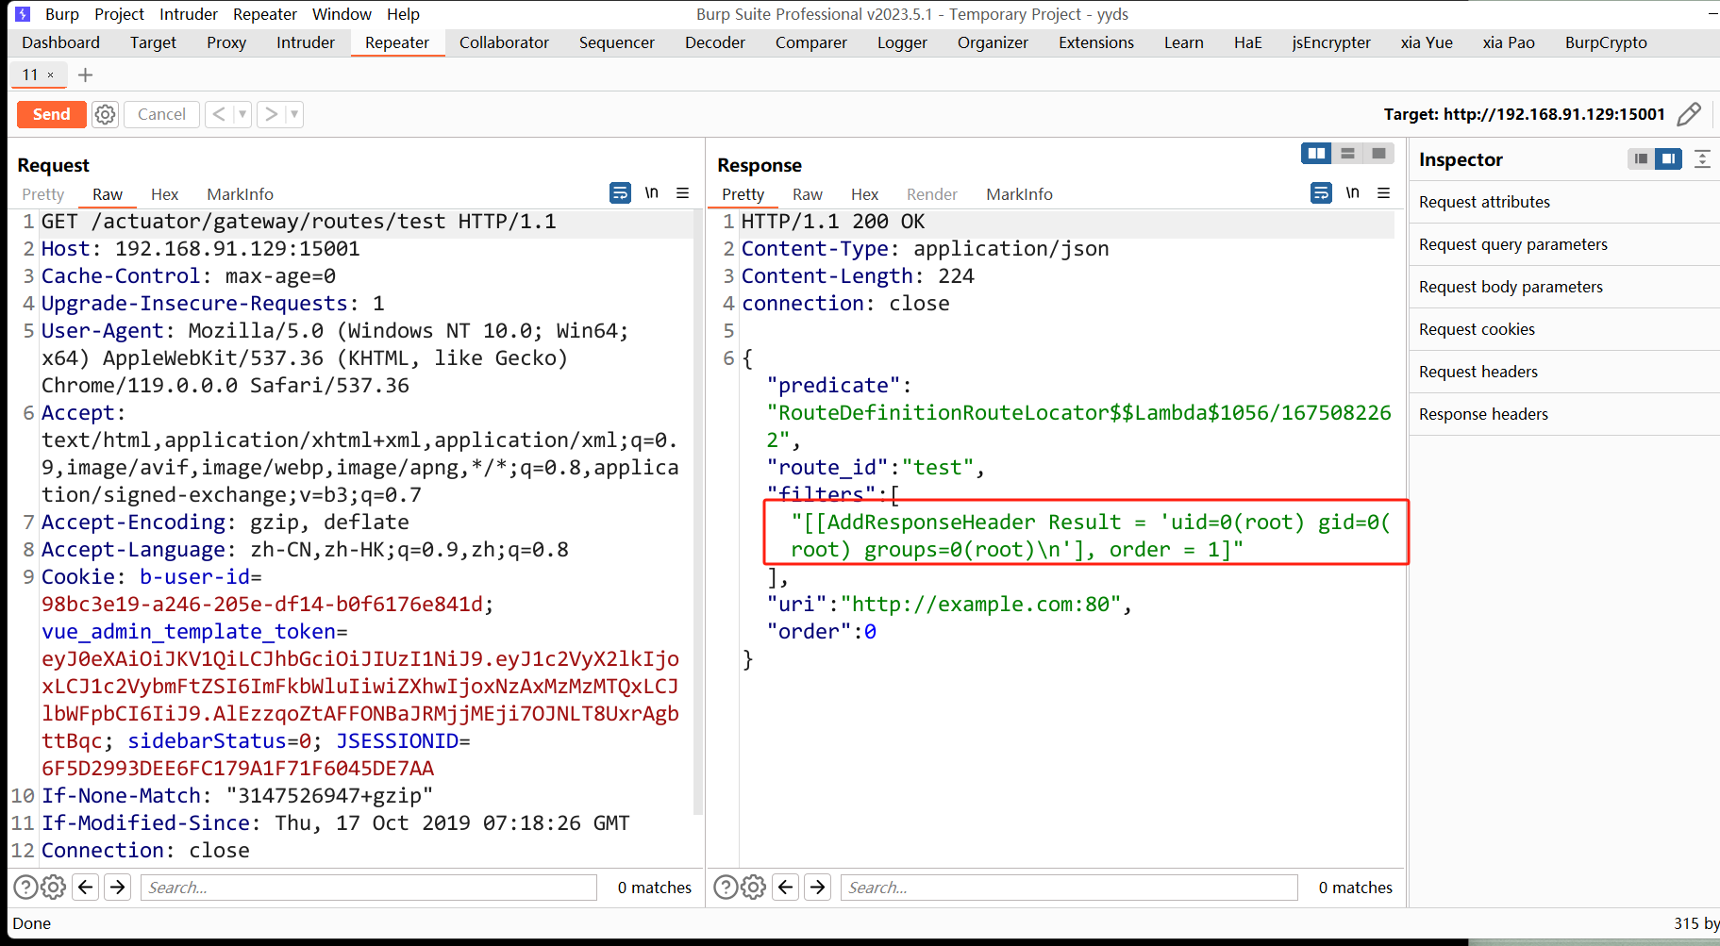This screenshot has width=1720, height=946.
Task: Collapse all Inspector sections icon
Action: point(1702,158)
